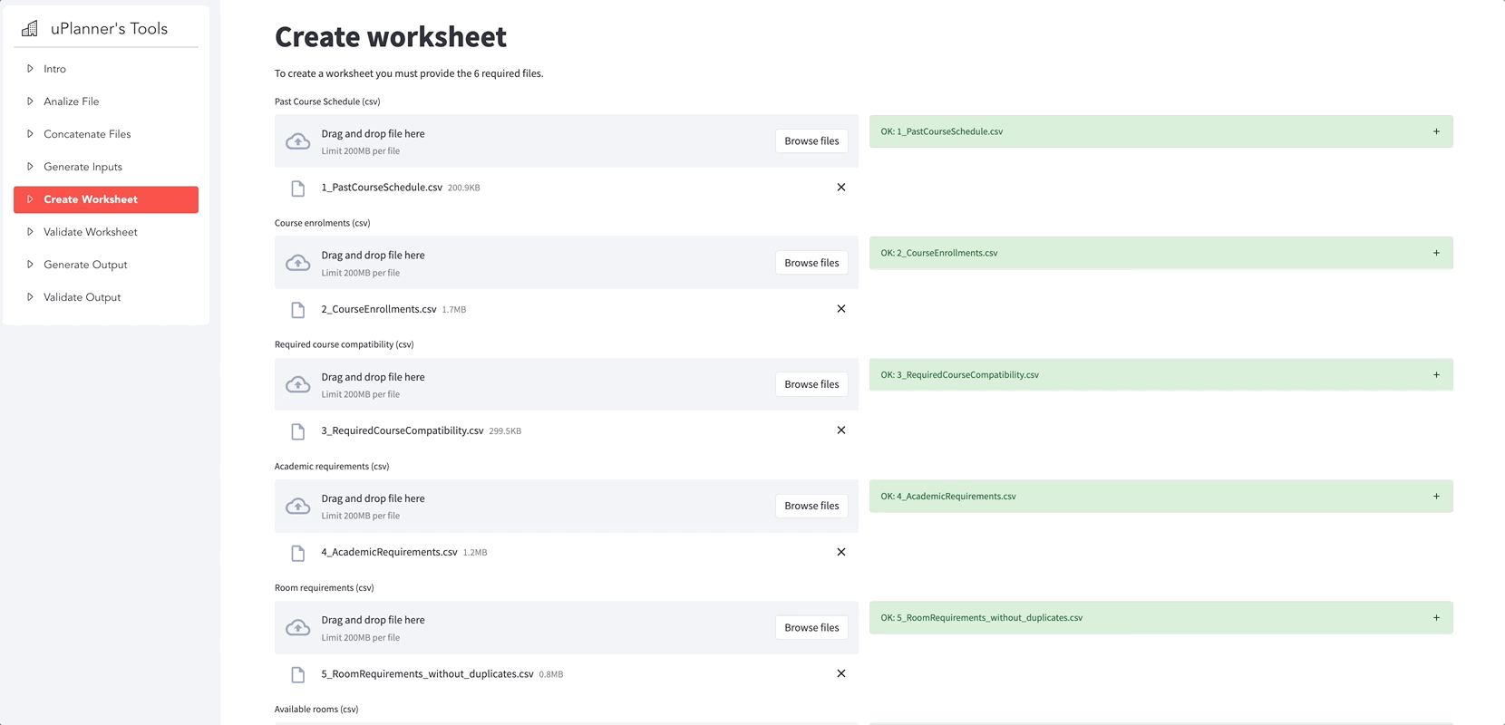Browse files for Course enrolments upload
This screenshot has height=725, width=1505.
pos(811,263)
